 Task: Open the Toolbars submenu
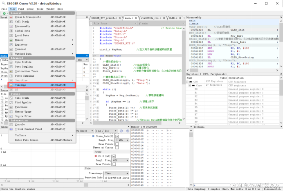[x=42, y=135]
